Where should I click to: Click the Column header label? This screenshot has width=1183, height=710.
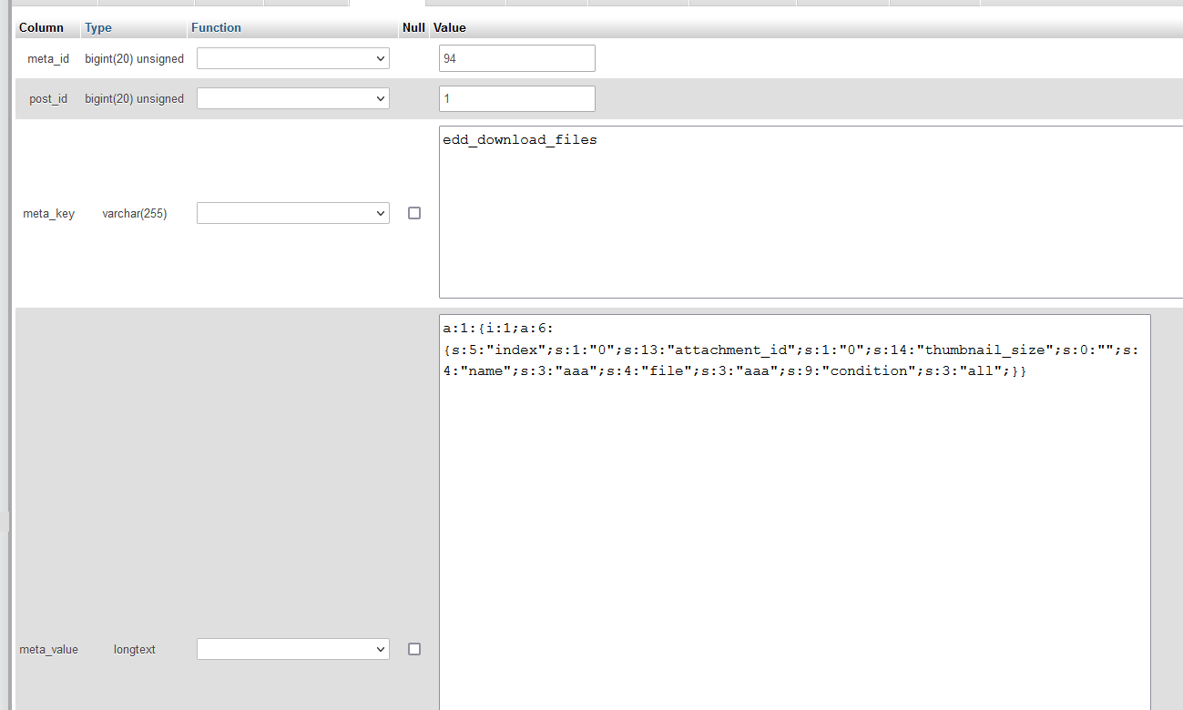(x=41, y=27)
